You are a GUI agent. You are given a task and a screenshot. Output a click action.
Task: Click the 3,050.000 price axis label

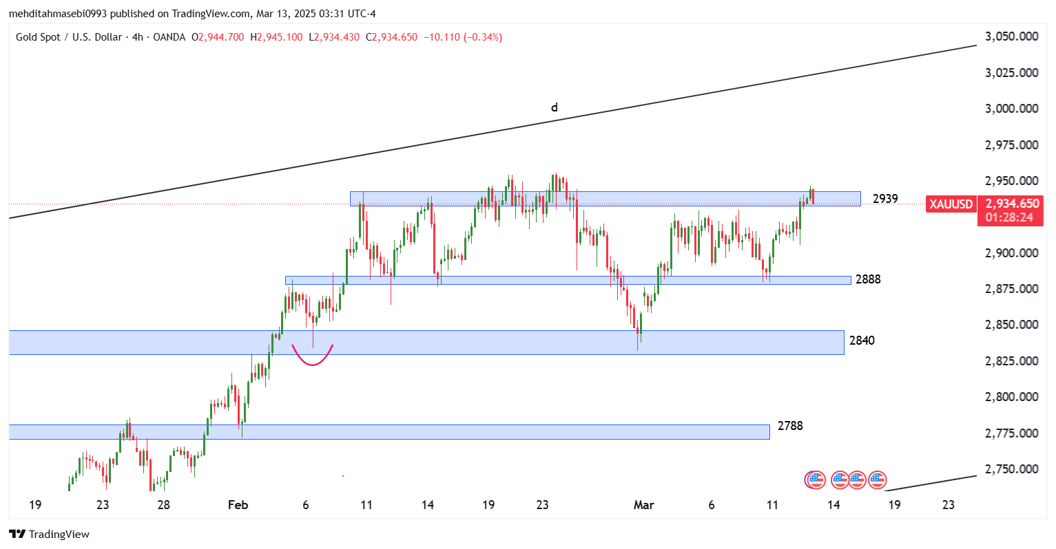click(x=1012, y=36)
